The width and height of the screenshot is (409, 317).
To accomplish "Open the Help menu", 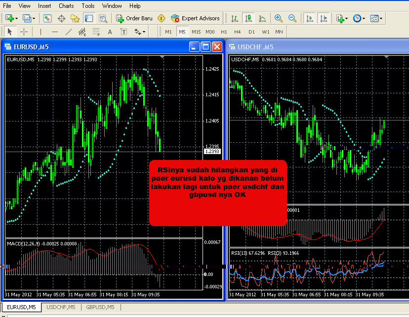I will coord(135,6).
